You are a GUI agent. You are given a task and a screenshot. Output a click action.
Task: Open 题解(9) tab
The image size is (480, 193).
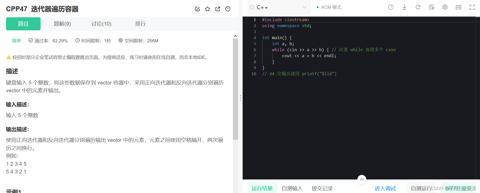click(x=62, y=24)
